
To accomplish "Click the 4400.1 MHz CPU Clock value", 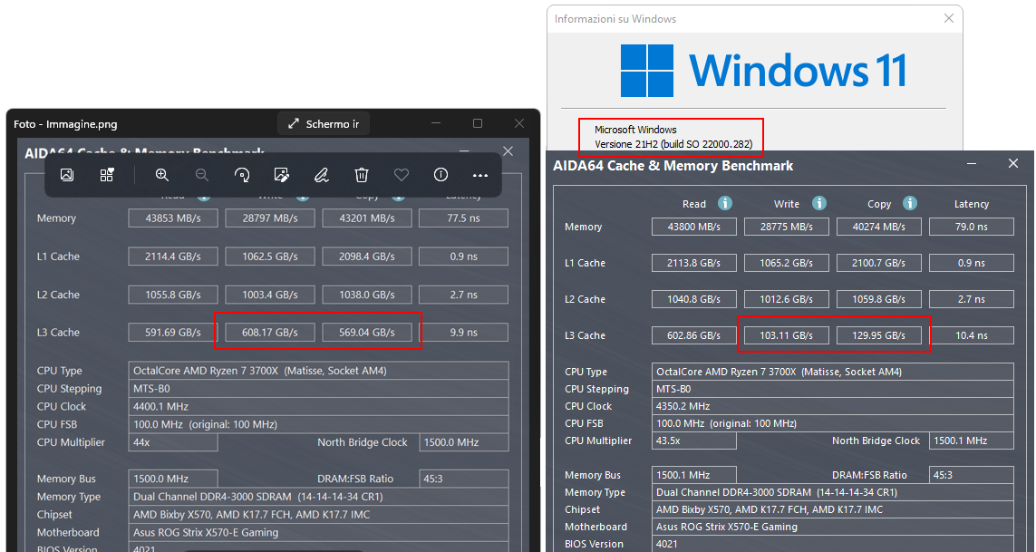I will tap(318, 407).
